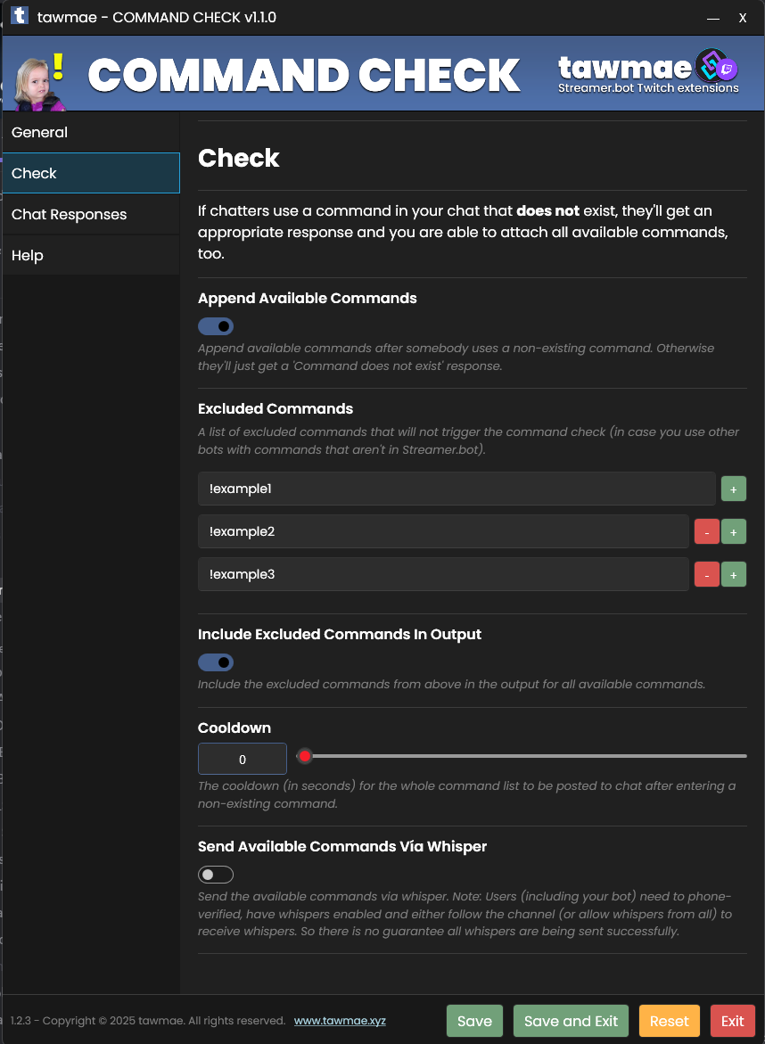Screen dimensions: 765x1044
Task: Focus the Cooldown seconds number field
Action: point(243,759)
